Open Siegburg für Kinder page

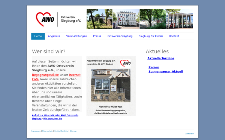point(151,36)
